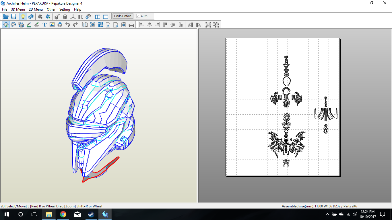Align selected parts to vertical center
The width and height of the screenshot is (392, 220).
pyautogui.click(x=173, y=25)
